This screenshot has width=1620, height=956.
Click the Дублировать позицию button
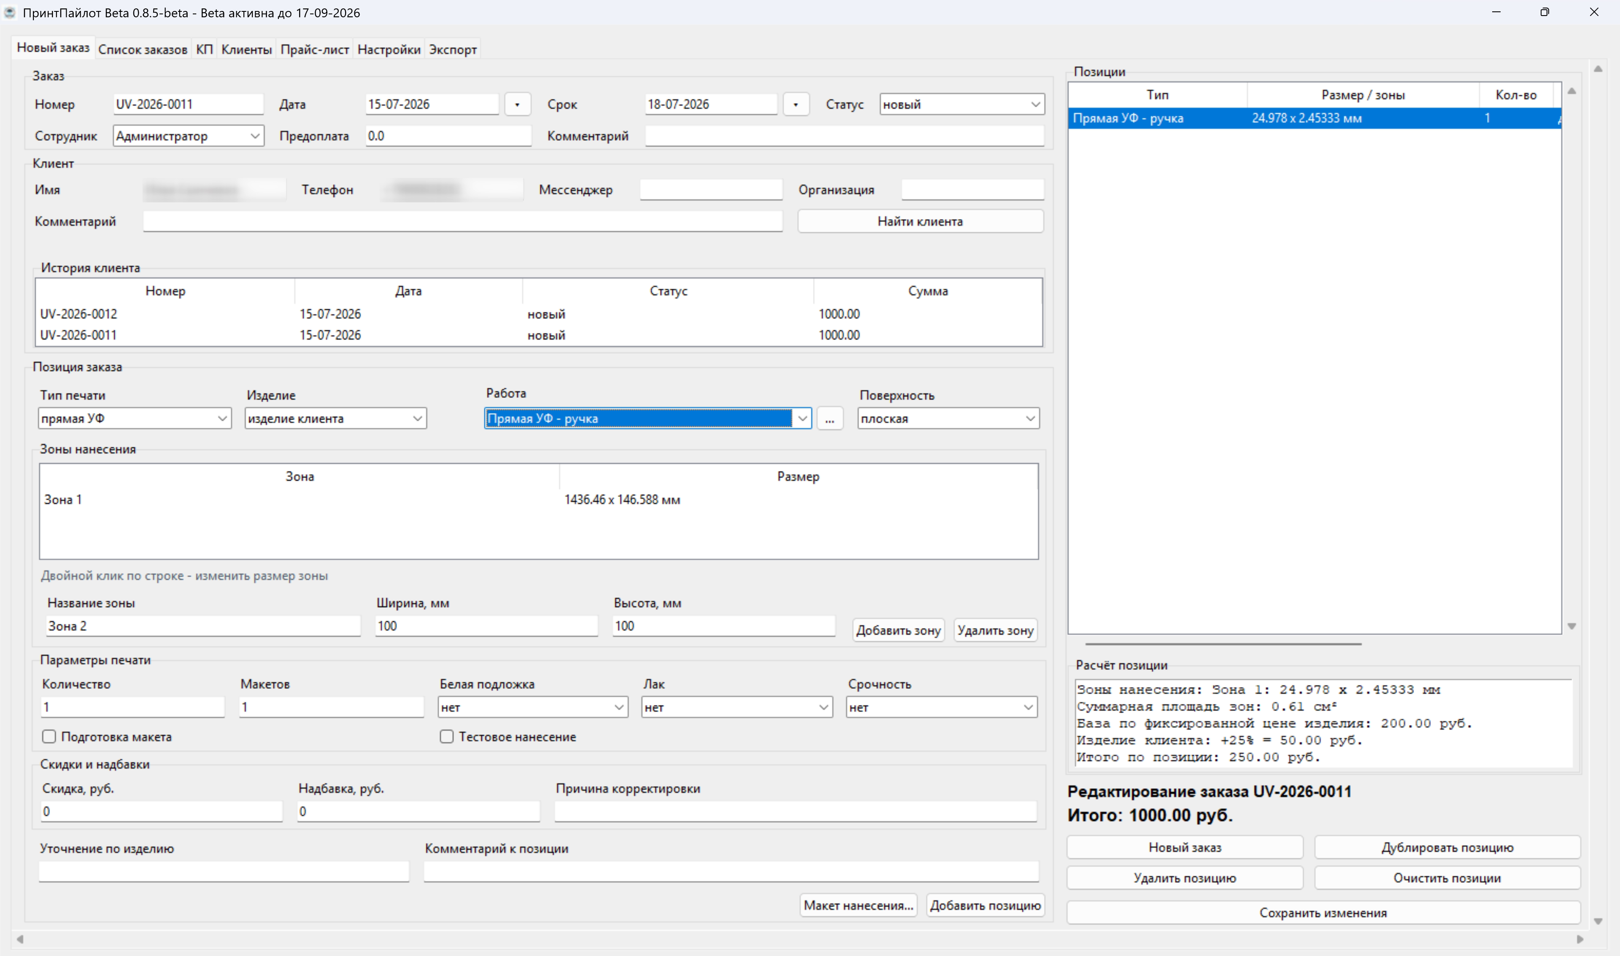(x=1447, y=848)
